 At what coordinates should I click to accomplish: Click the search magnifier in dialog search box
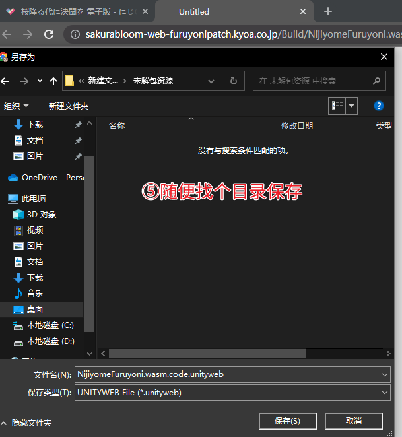click(376, 81)
